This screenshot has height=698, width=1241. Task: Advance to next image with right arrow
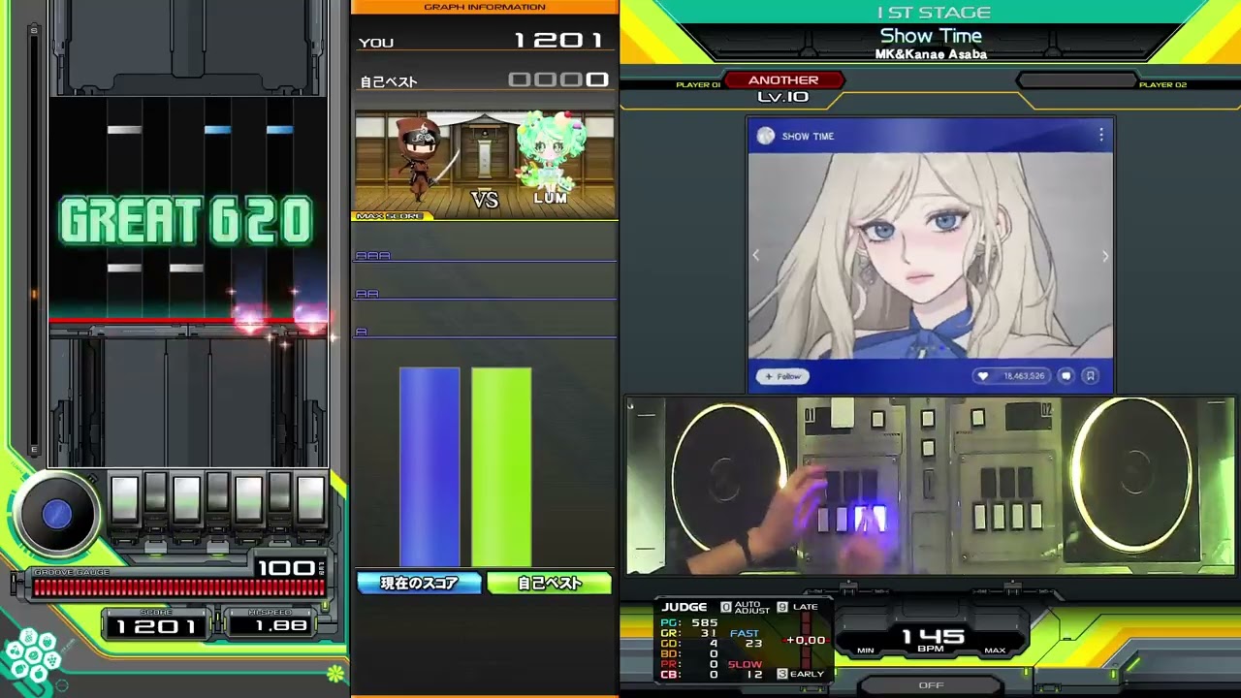pyautogui.click(x=1104, y=256)
